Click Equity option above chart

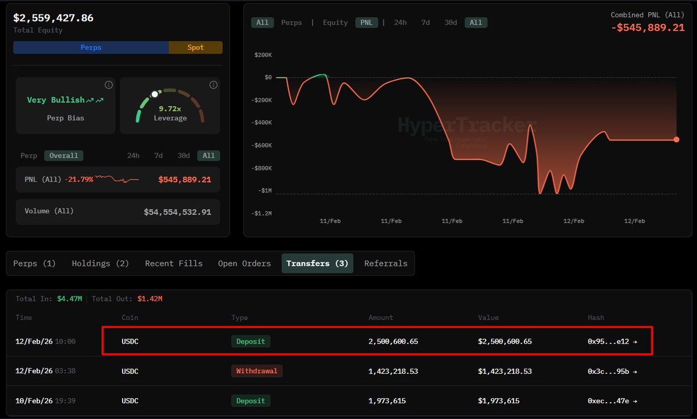(x=335, y=23)
